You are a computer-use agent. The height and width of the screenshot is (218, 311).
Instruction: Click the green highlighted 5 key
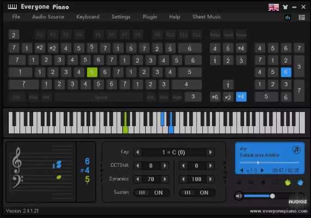[92, 72]
